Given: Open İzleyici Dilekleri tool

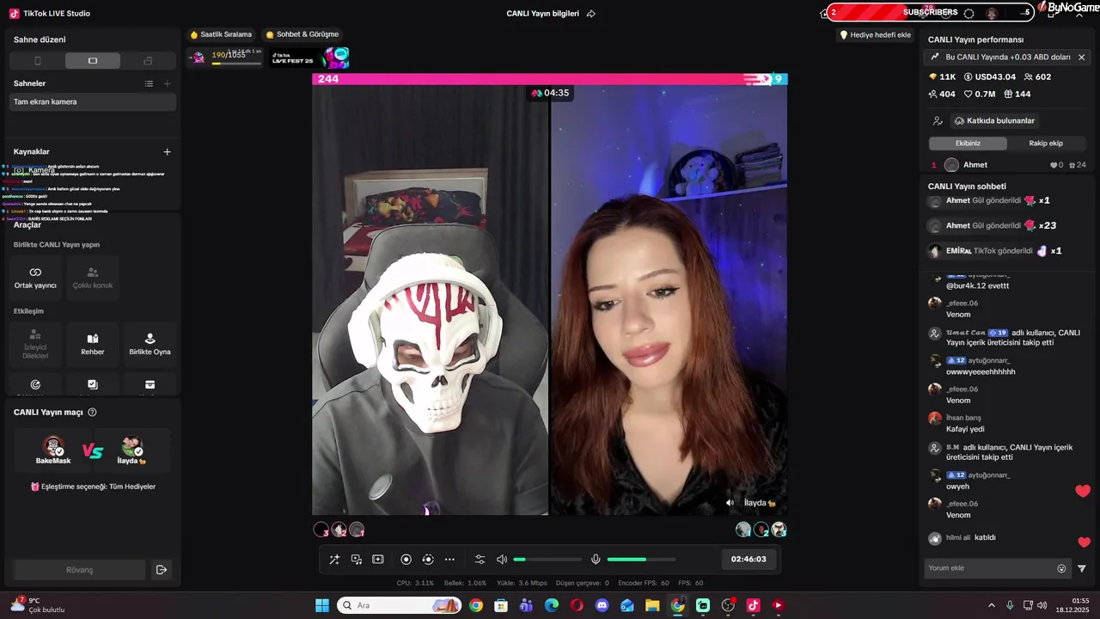Looking at the screenshot, I should 35,344.
